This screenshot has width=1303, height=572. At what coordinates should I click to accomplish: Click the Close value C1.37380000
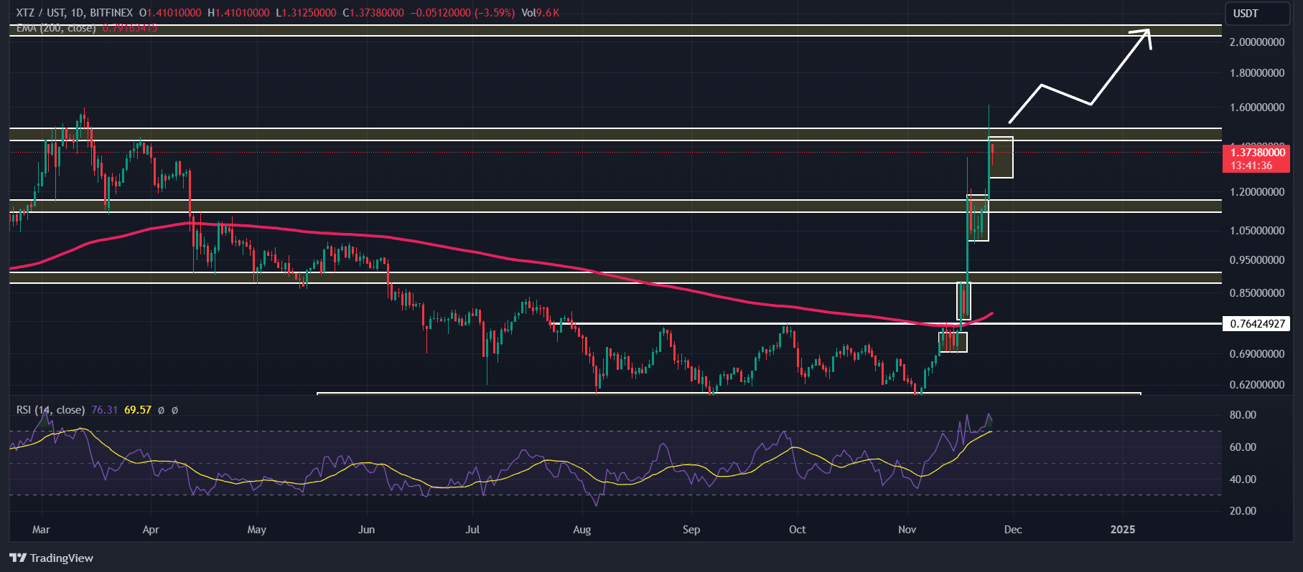click(373, 13)
